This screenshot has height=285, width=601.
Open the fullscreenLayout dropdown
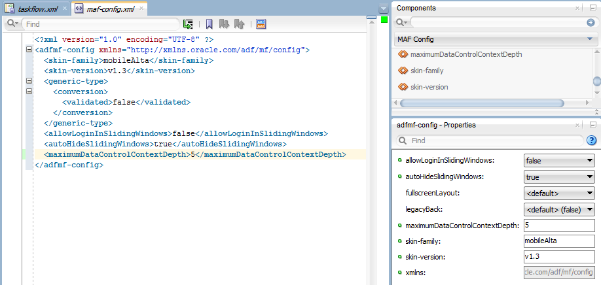point(559,193)
